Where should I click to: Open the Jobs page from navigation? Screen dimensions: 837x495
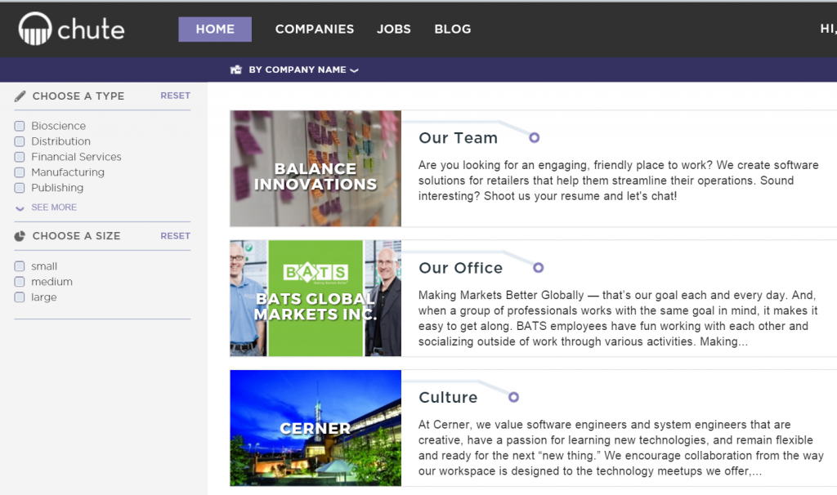click(x=394, y=29)
